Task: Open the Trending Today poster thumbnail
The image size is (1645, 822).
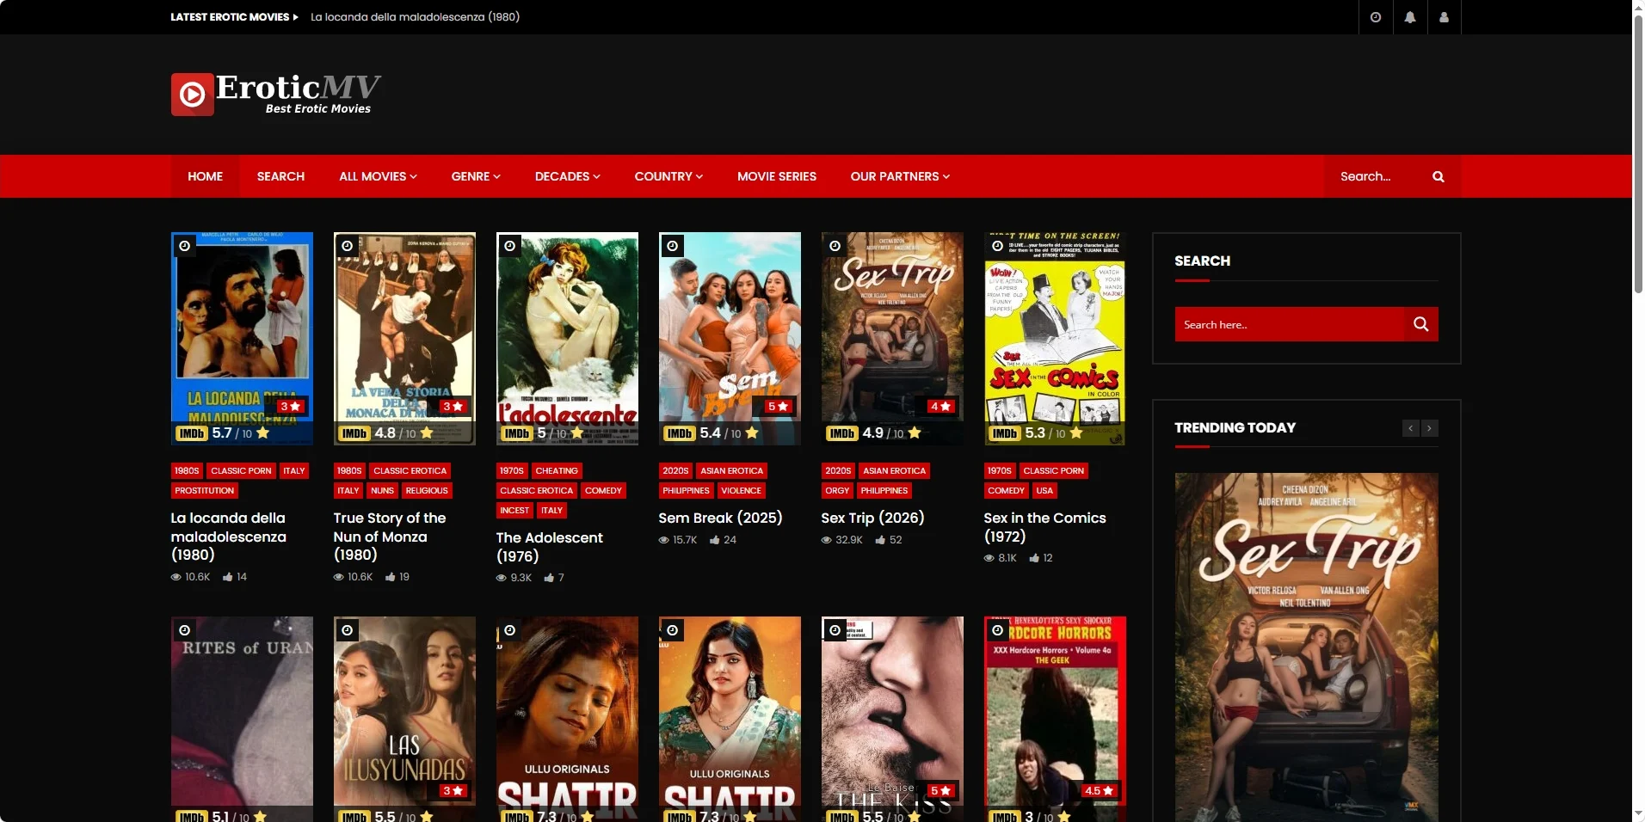Action: [x=1306, y=647]
